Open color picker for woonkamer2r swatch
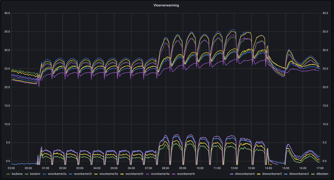Image resolution: width=334 pixels, height=180 pixels. click(71, 174)
